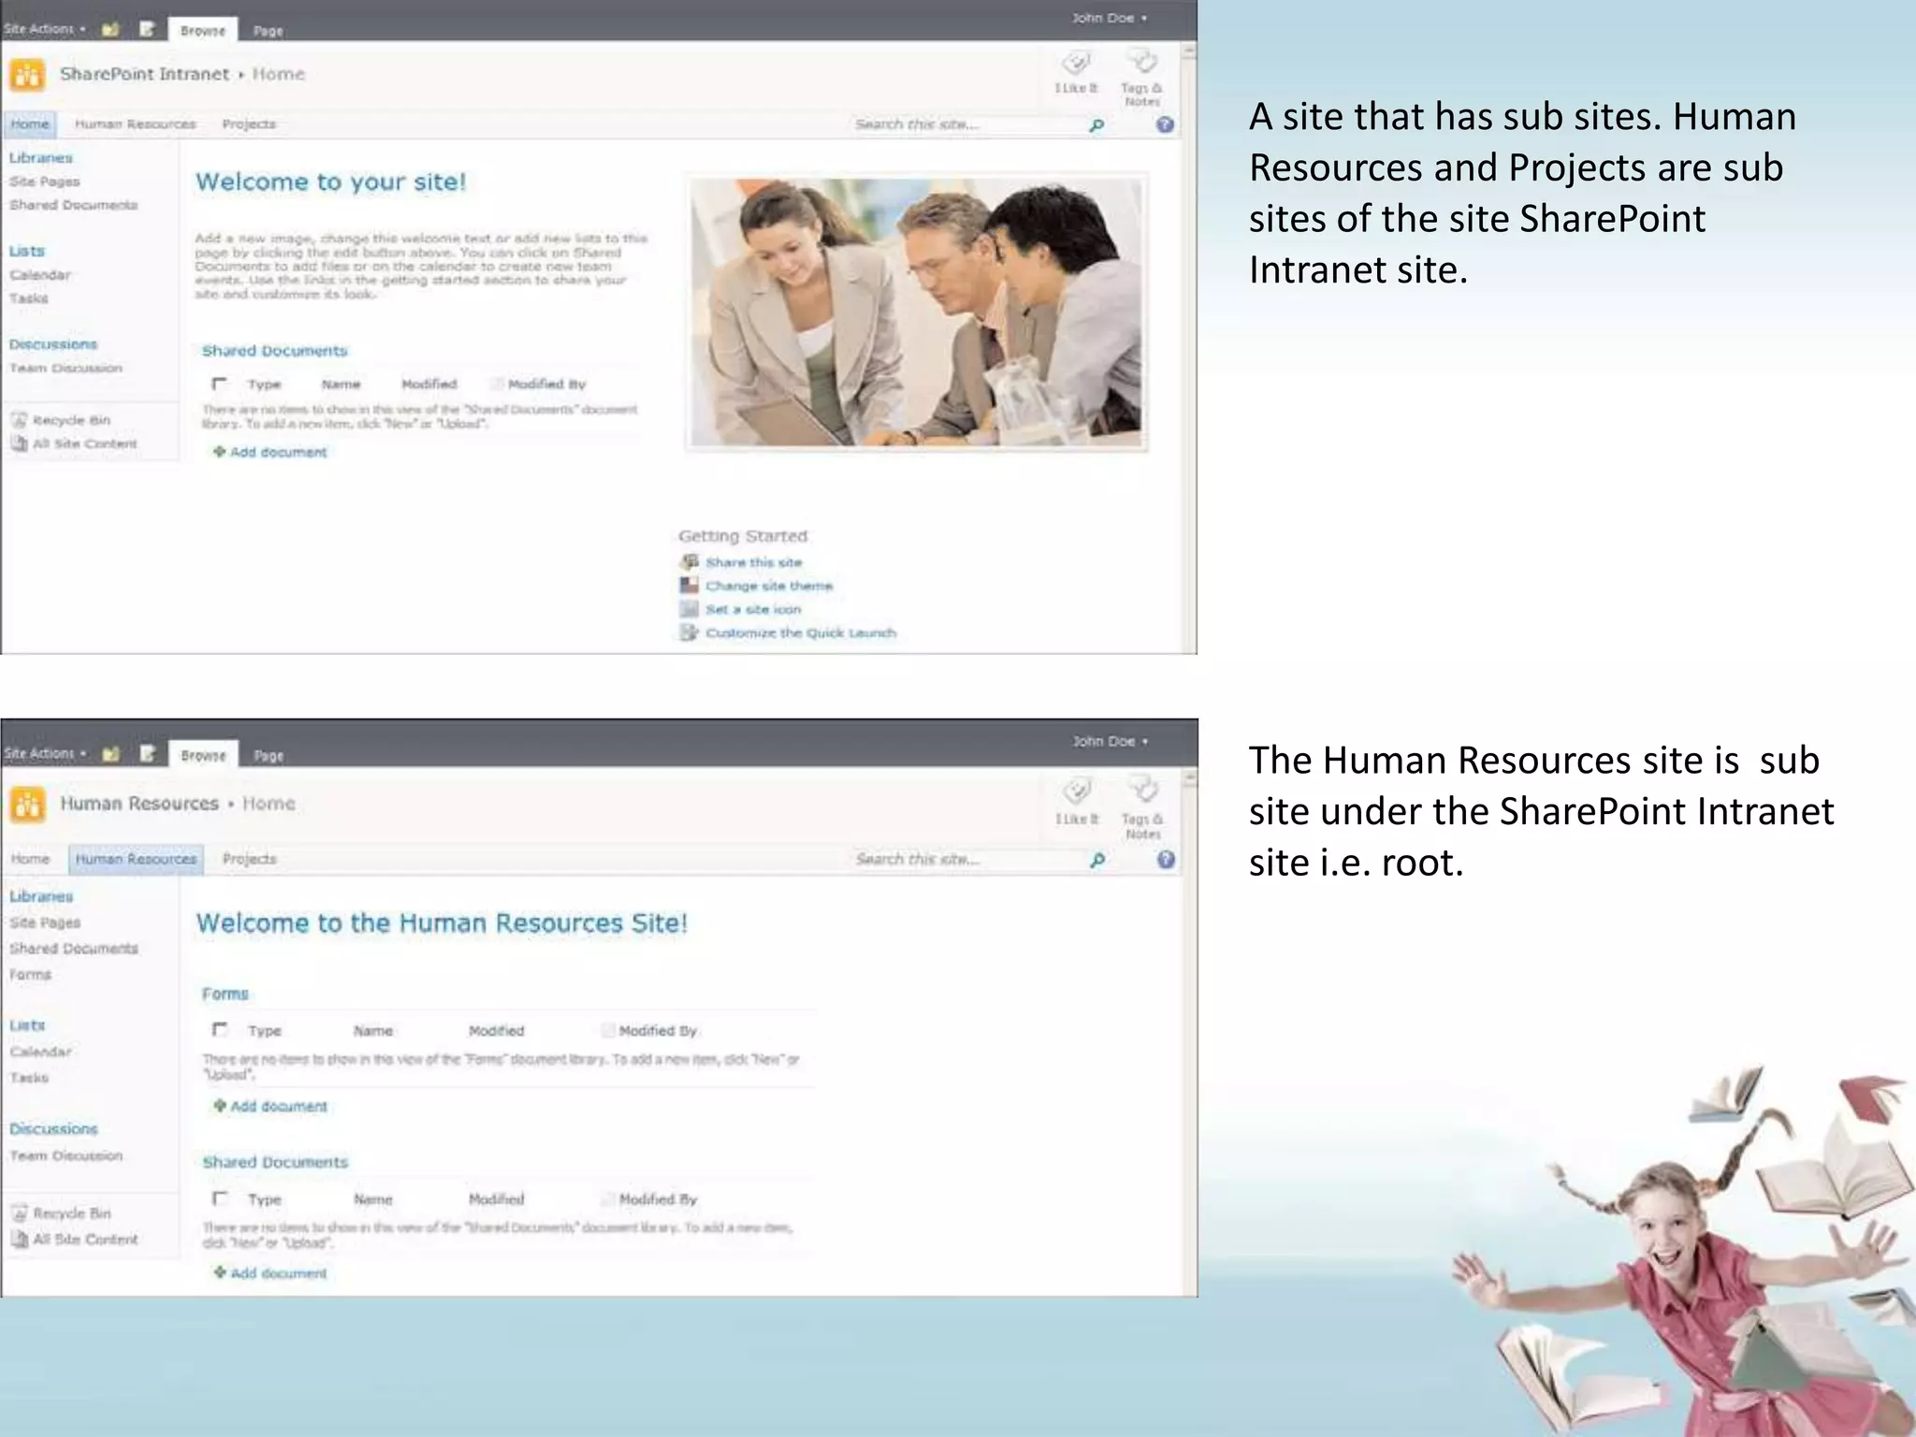Focus Search this site field in top window
1916x1437 pixels.
click(x=965, y=124)
